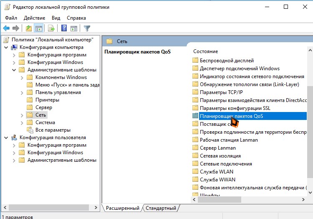Collapse 'Конфигурация компьютера' node
Viewport: 313px width, 219px height.
coord(6,48)
